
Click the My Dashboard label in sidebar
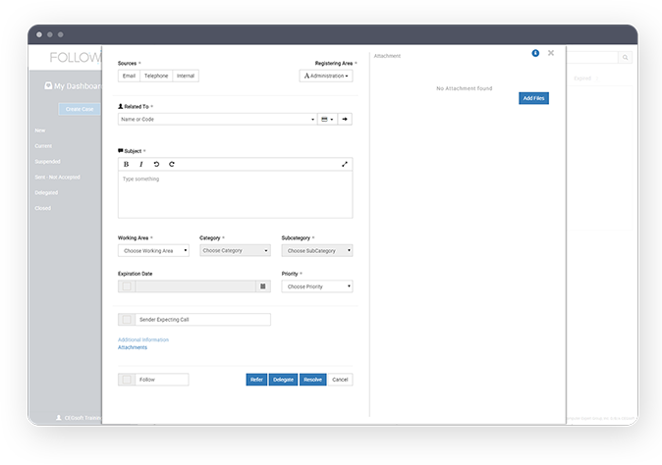[78, 86]
